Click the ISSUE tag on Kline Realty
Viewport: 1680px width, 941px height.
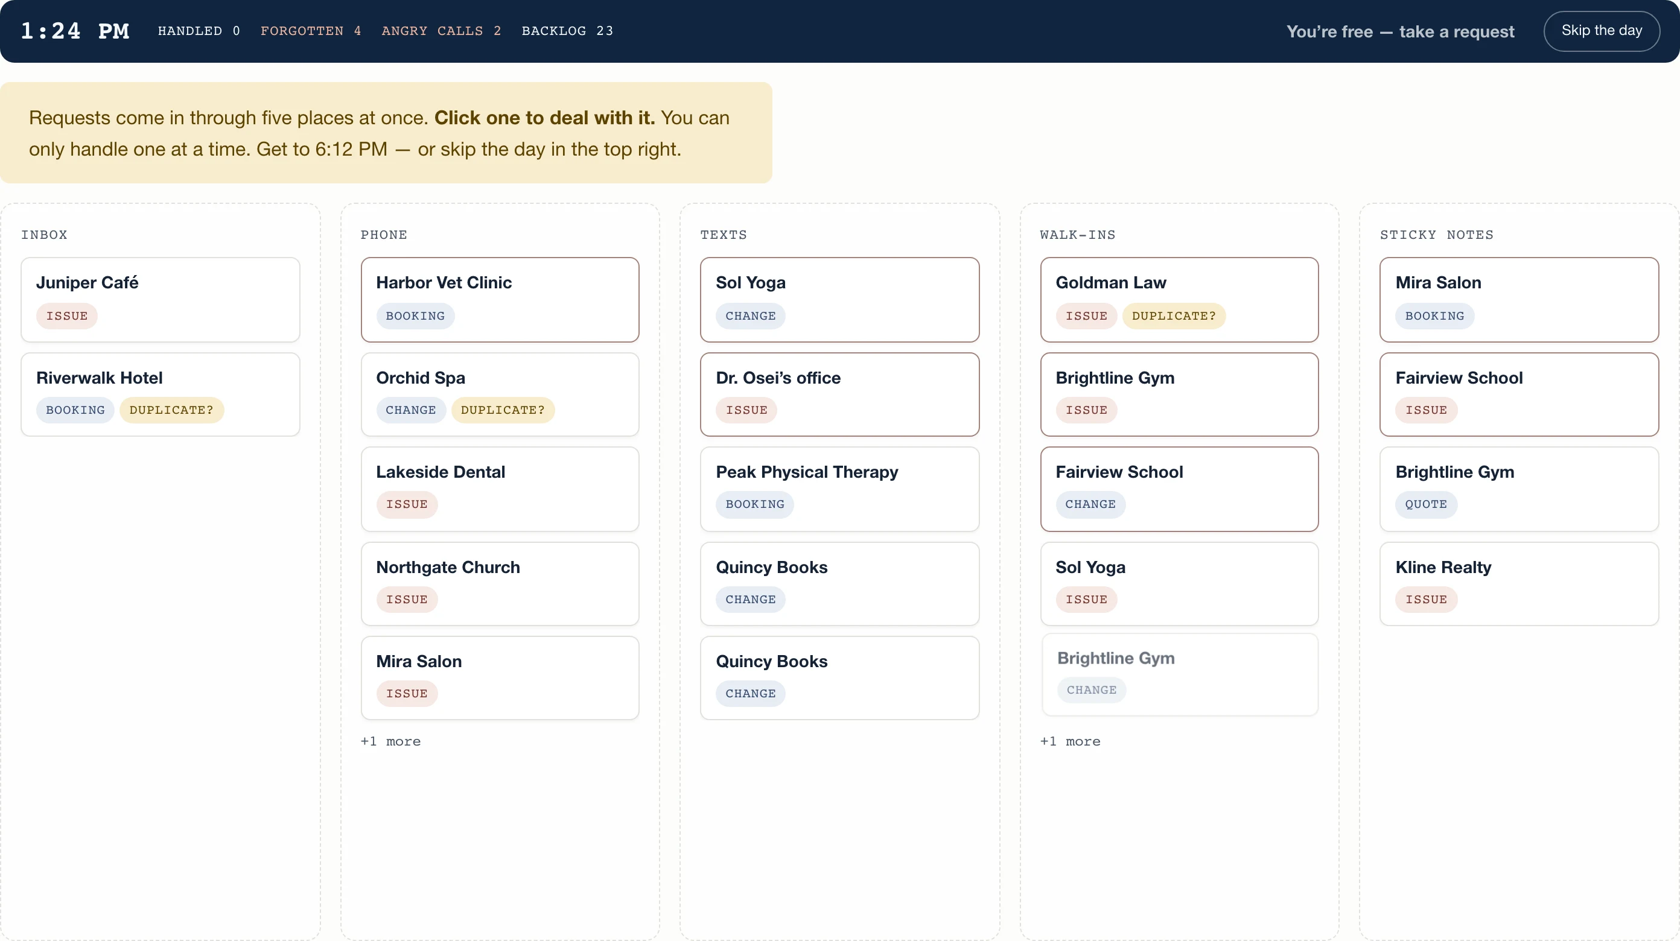tap(1426, 600)
